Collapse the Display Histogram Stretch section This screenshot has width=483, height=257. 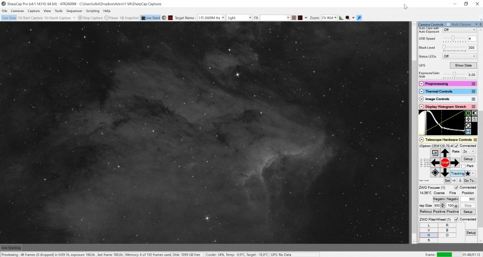click(x=421, y=107)
